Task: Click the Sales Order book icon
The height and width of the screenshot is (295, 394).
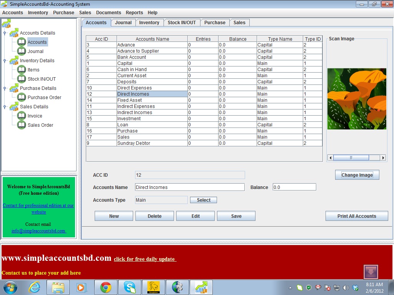Action: click(x=22, y=125)
